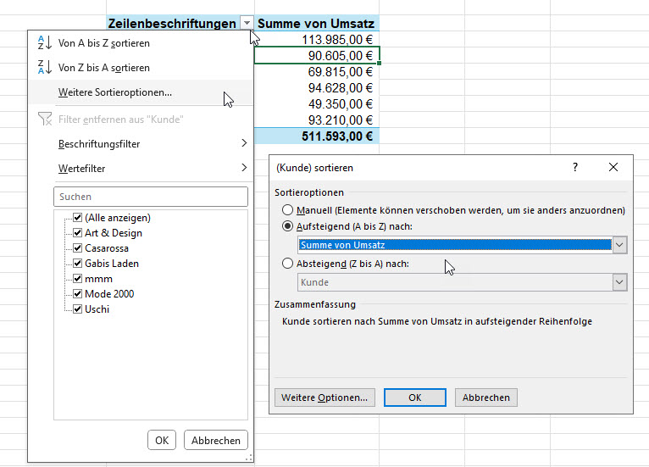Select Weitere Sortieroptionen menu entry
The height and width of the screenshot is (467, 649).
[115, 92]
